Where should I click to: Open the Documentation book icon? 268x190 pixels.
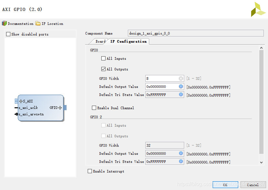coord(4,23)
